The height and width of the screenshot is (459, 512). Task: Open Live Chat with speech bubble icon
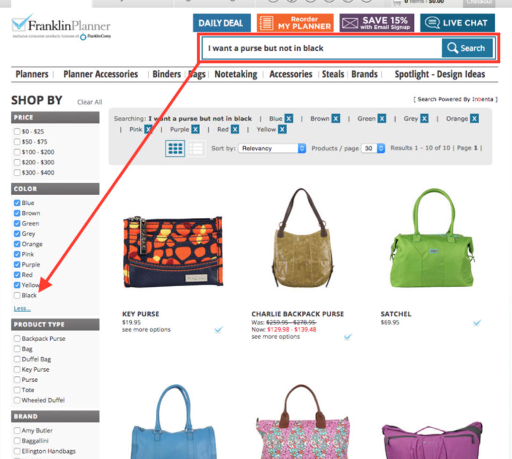click(458, 23)
